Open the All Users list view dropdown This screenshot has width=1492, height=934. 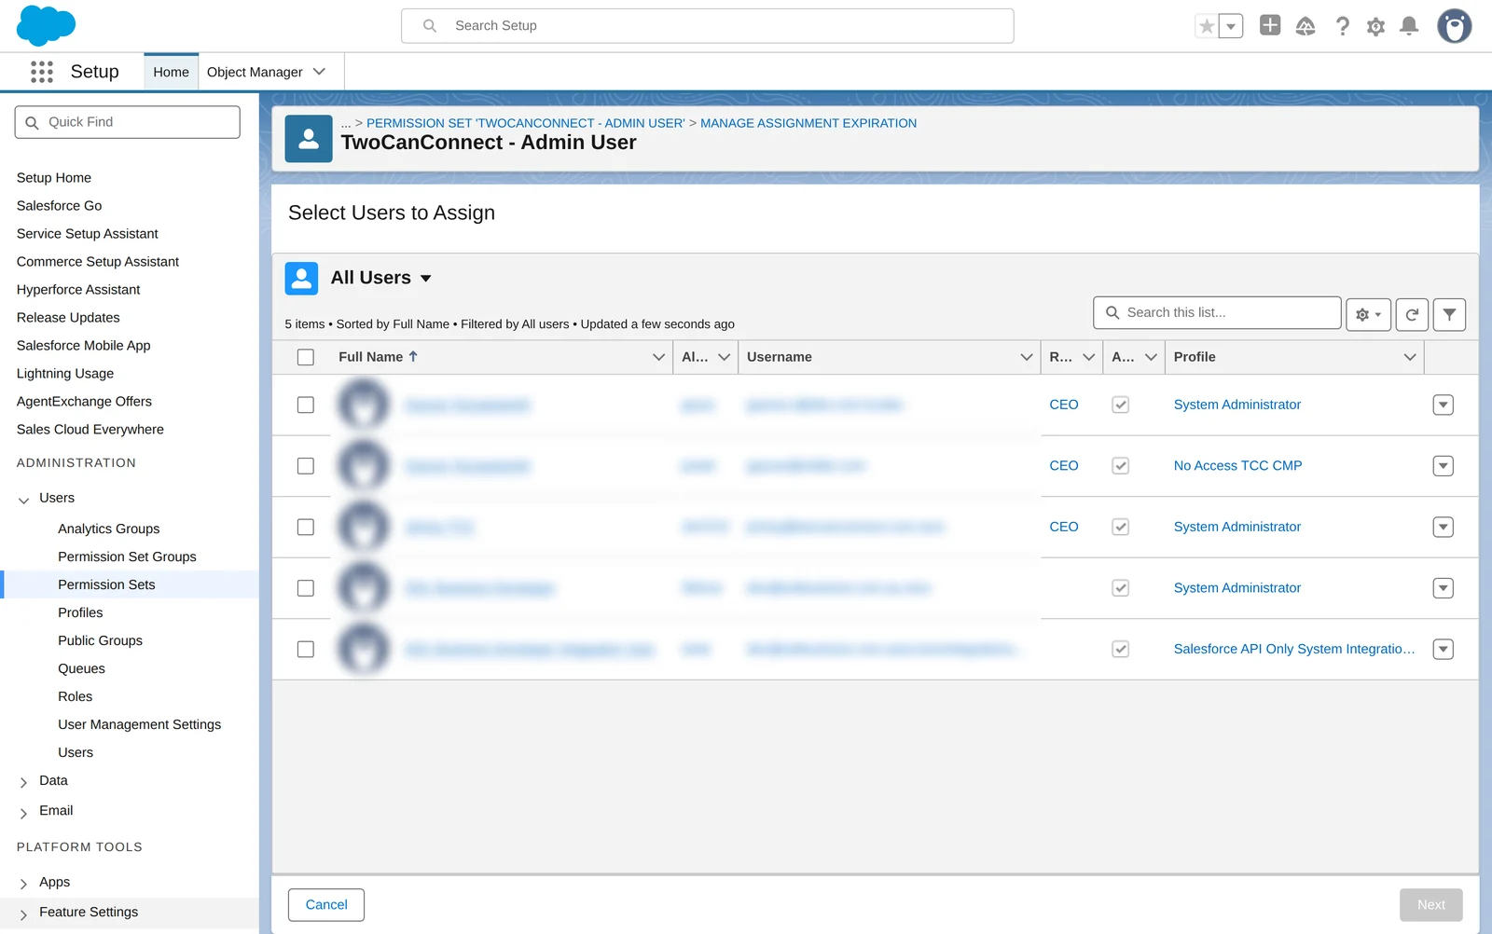click(426, 279)
